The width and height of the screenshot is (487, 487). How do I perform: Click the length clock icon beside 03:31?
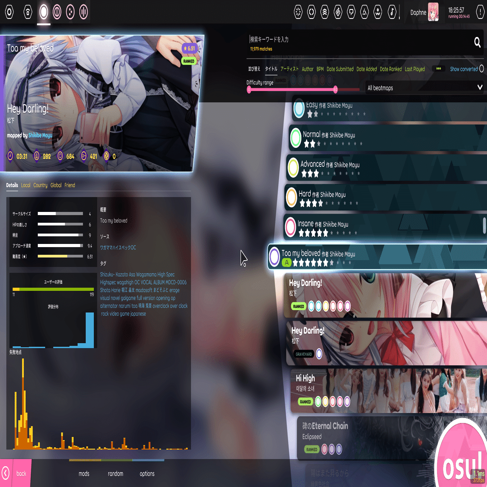[10, 156]
